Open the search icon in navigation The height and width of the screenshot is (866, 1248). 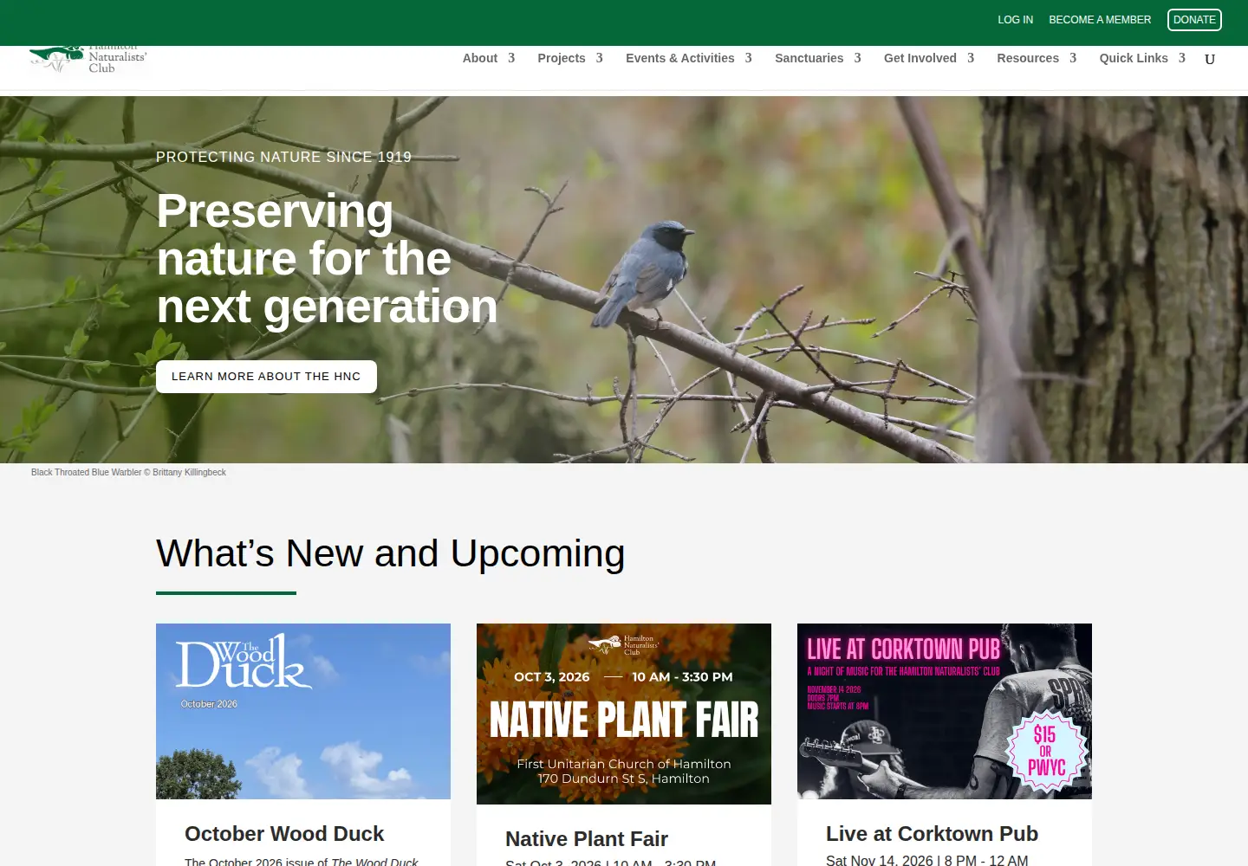[x=1210, y=59]
